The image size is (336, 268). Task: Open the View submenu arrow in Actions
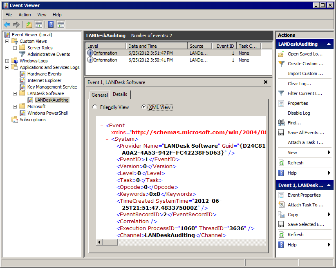pos(329,153)
